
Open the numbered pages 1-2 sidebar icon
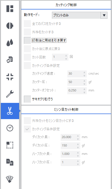[10, 162]
